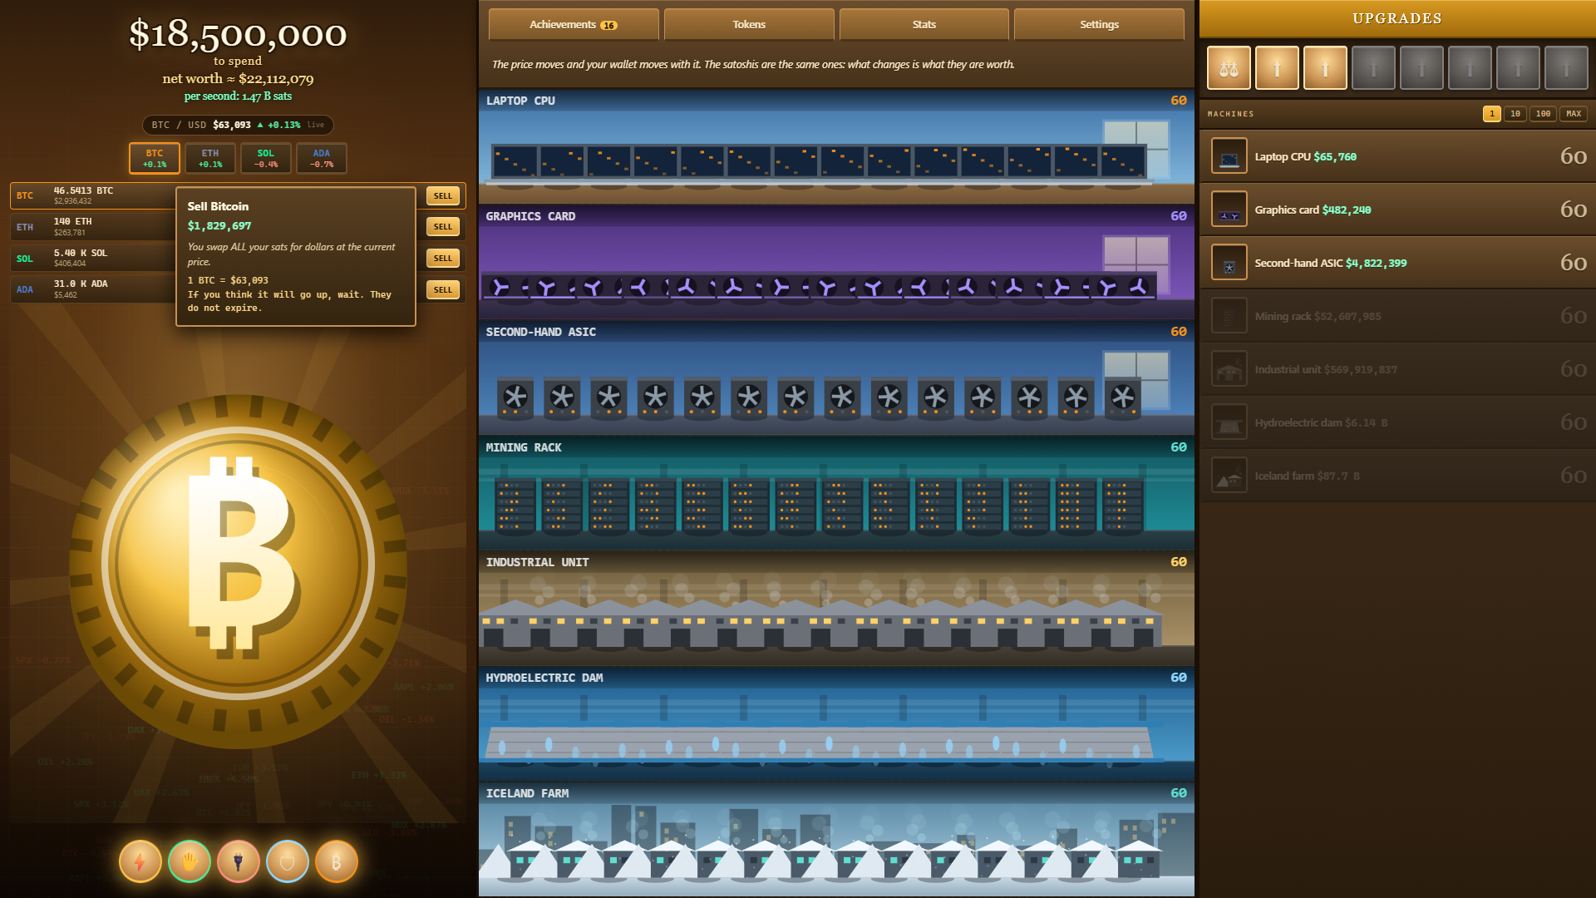1596x898 pixels.
Task: Click the $1,829,697 amount in the tooltip
Action: pyautogui.click(x=219, y=226)
